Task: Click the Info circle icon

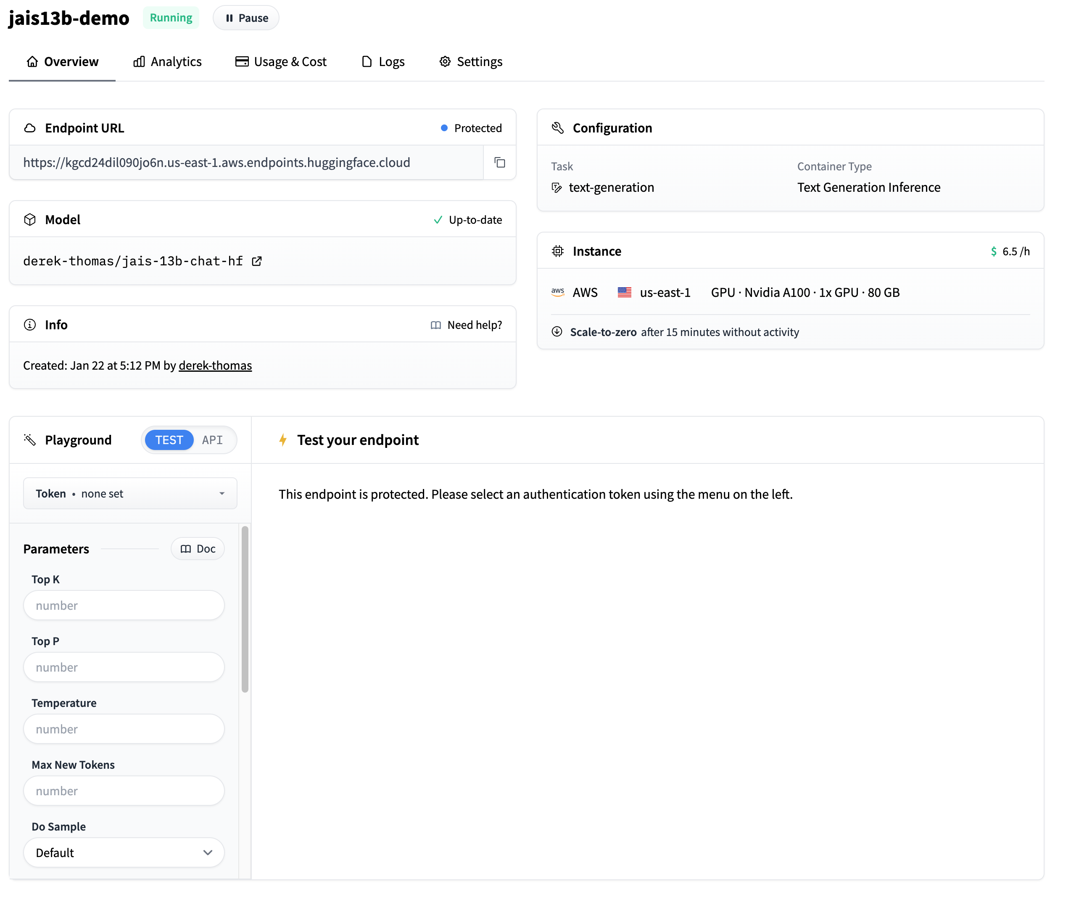Action: click(30, 325)
